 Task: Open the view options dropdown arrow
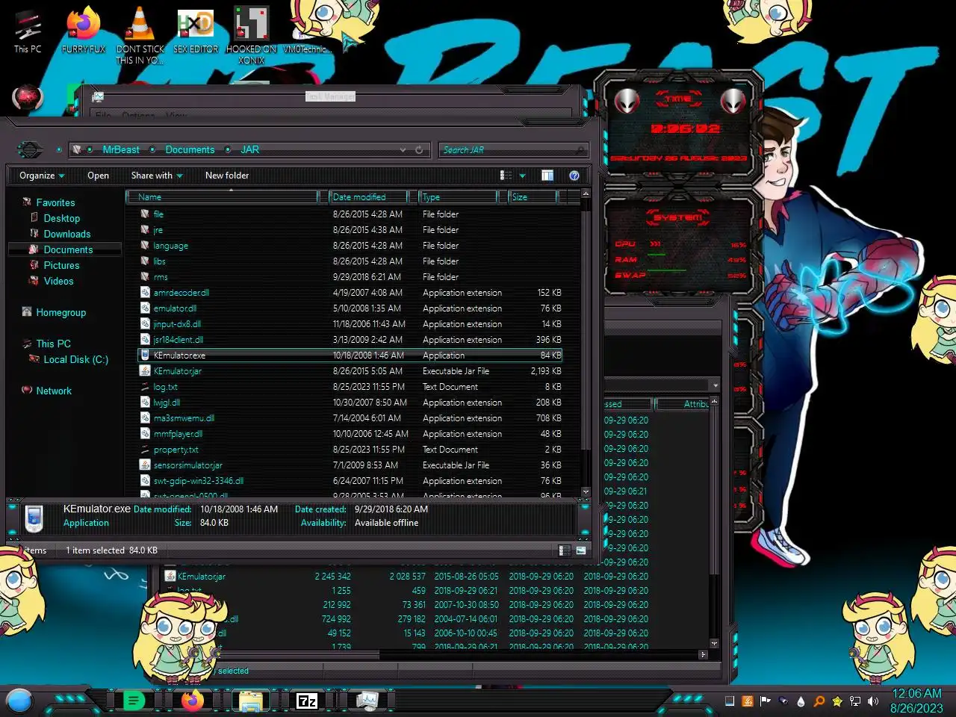[x=522, y=176]
